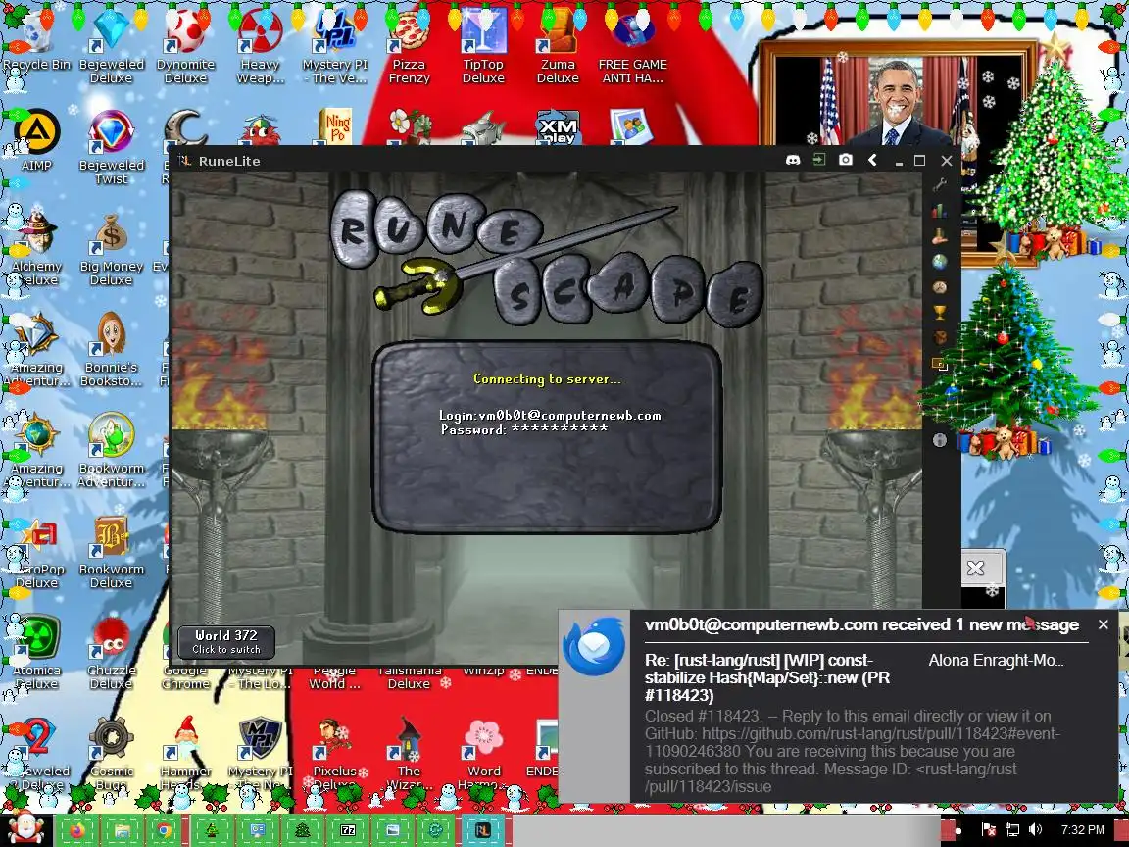Open Bejeweled Deluxe desktop shortcut
This screenshot has height=847, width=1129.
point(112,48)
